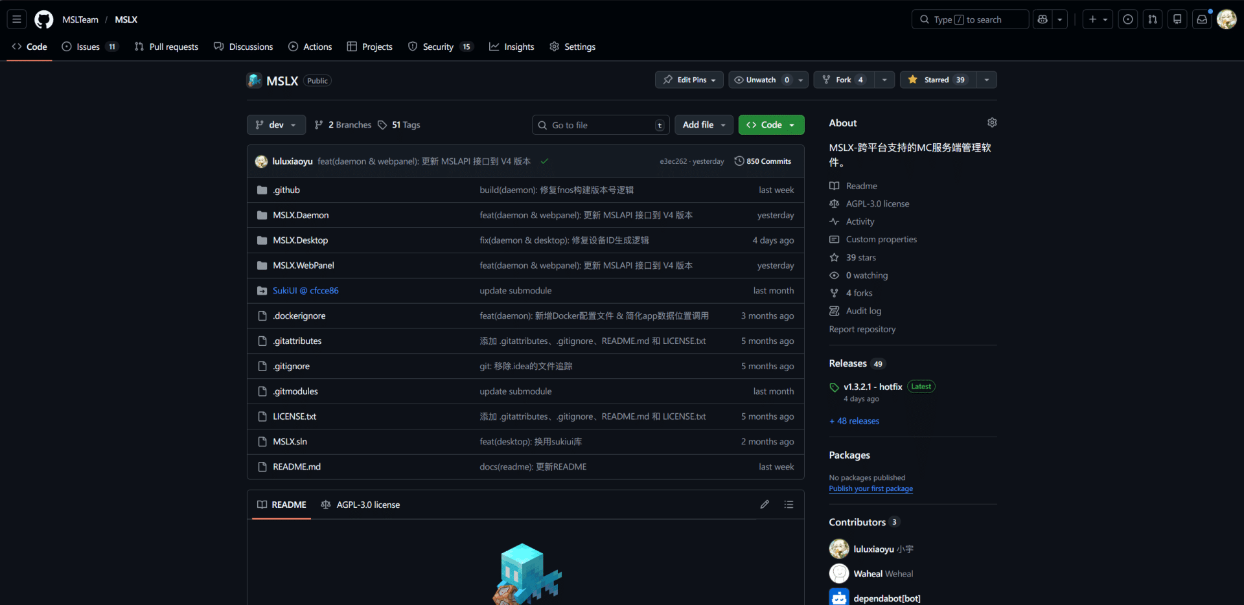The height and width of the screenshot is (605, 1244).
Task: Open the green Code dropdown
Action: (771, 125)
